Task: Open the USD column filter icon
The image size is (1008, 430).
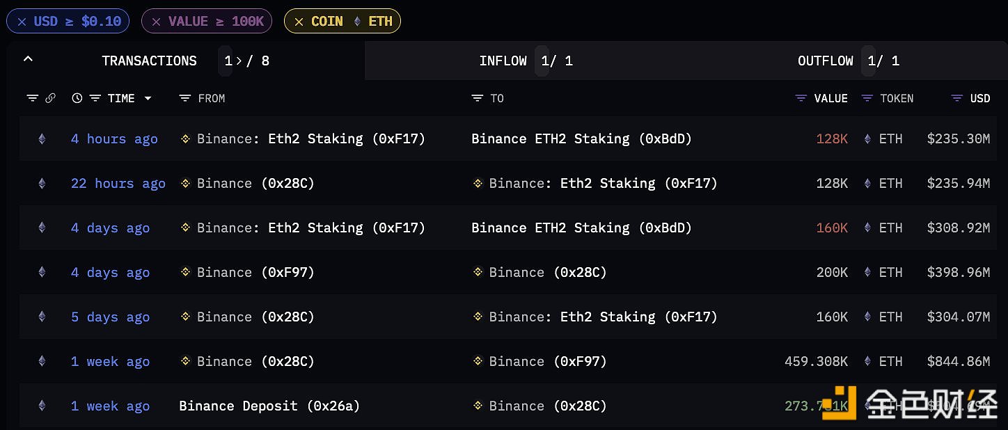Action: pos(957,98)
